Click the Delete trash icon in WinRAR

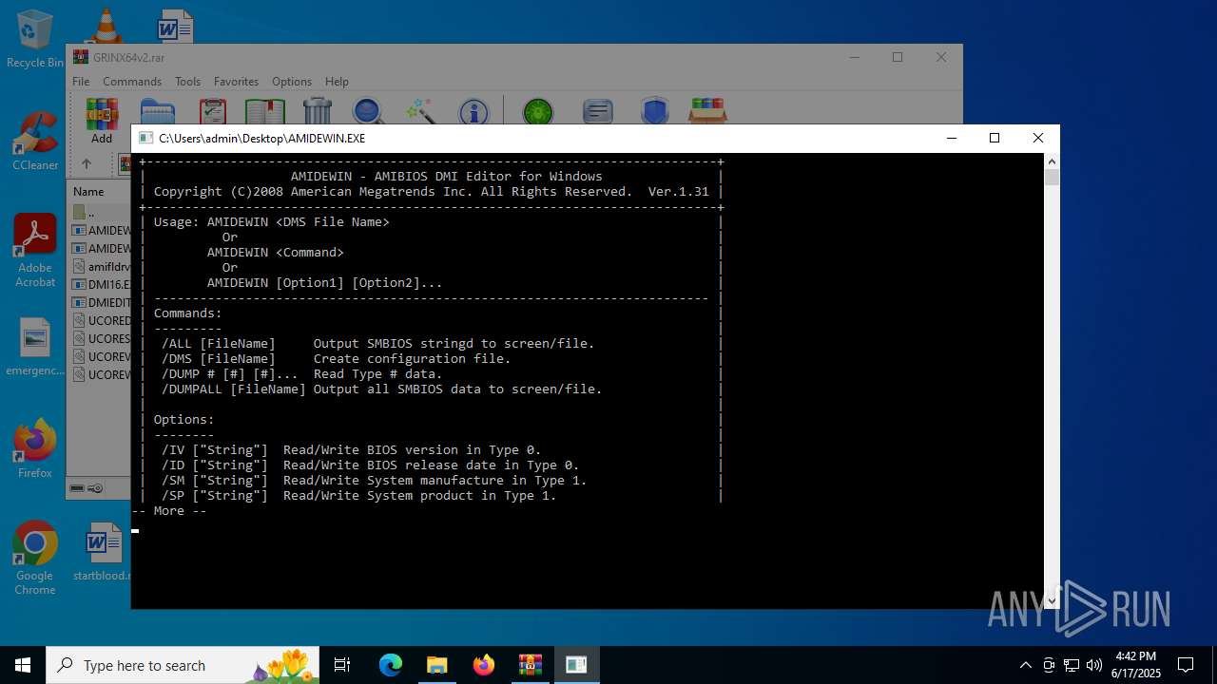pyautogui.click(x=318, y=111)
